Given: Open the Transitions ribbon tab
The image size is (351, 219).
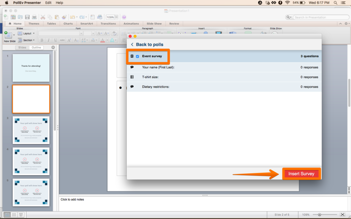Looking at the screenshot, I should pos(108,24).
